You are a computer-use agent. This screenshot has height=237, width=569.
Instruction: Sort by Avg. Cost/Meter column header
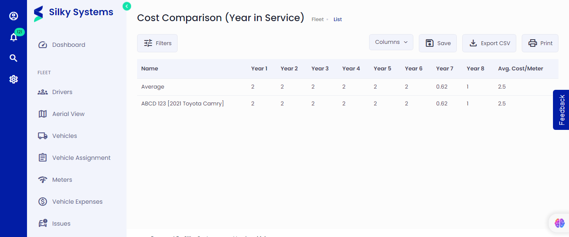[x=520, y=68]
